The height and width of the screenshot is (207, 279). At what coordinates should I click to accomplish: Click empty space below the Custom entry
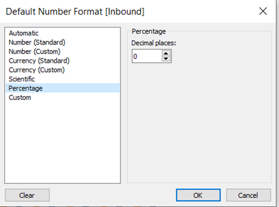(x=63, y=141)
